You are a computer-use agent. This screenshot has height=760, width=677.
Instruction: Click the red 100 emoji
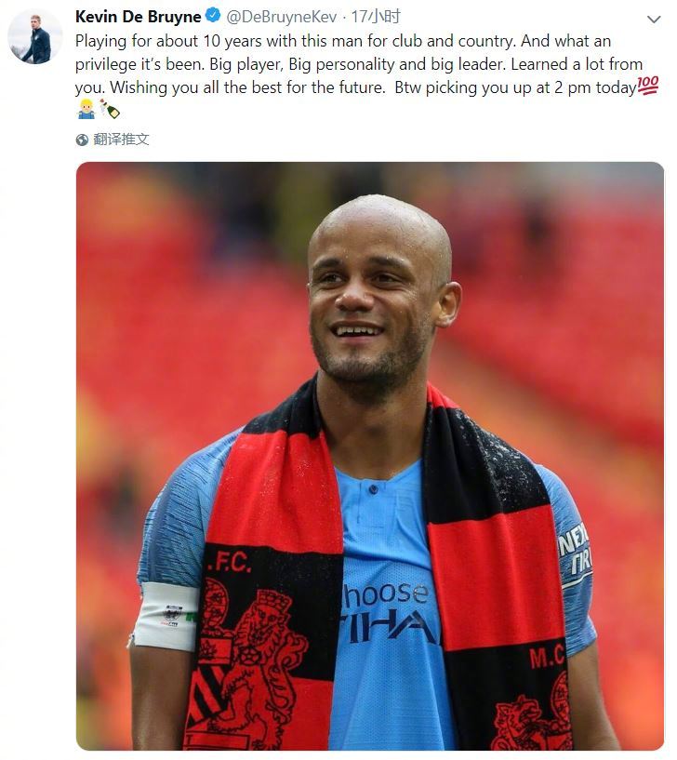(648, 86)
